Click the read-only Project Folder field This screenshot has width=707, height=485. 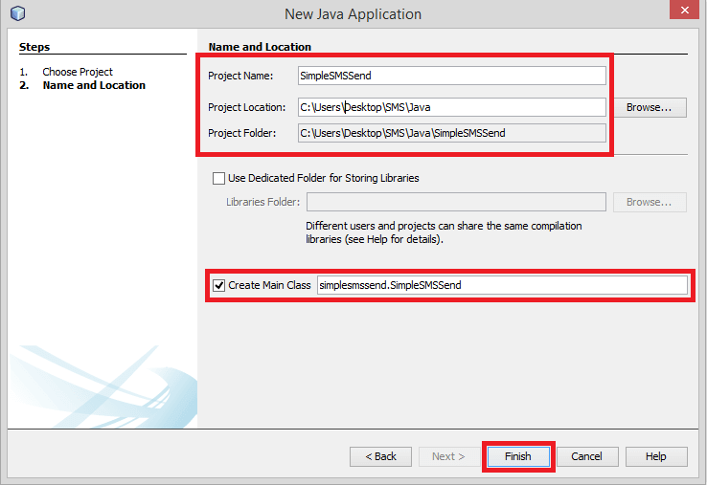pyautogui.click(x=451, y=133)
